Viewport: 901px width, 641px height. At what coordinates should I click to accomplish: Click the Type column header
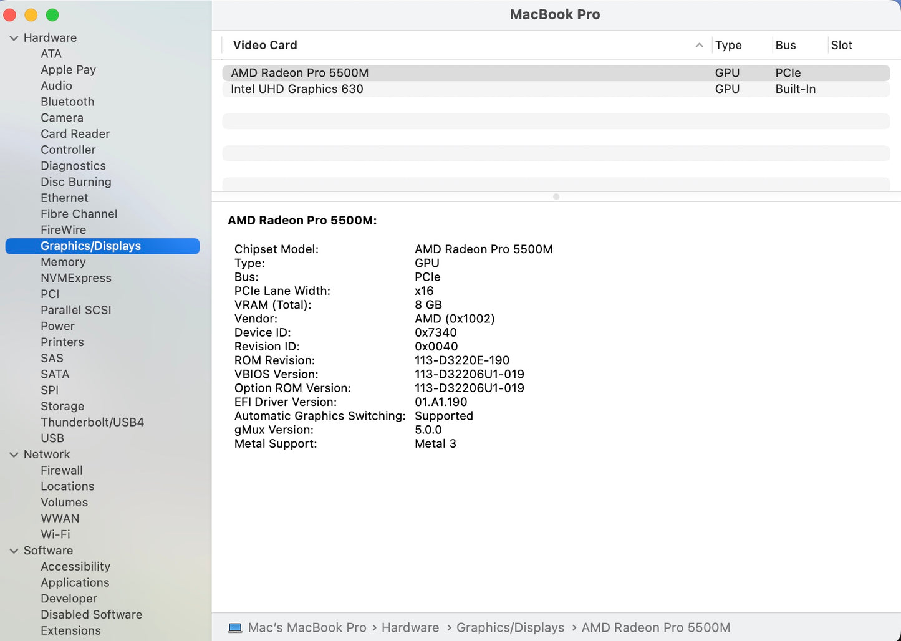coord(728,45)
